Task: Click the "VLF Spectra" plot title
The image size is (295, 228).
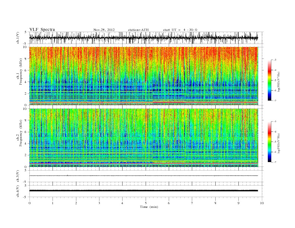Action: tap(42, 29)
